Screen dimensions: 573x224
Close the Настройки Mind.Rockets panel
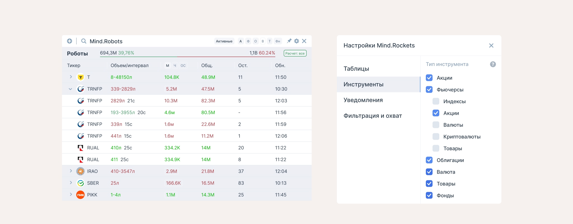click(x=491, y=45)
